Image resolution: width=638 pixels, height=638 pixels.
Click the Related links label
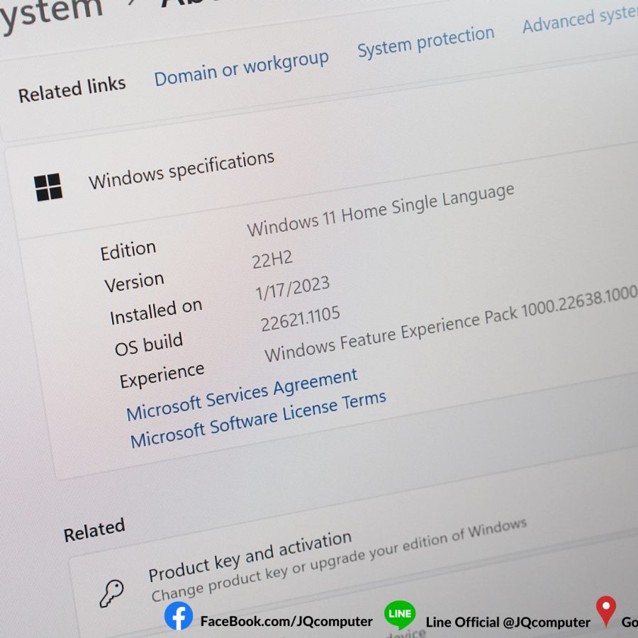(72, 89)
